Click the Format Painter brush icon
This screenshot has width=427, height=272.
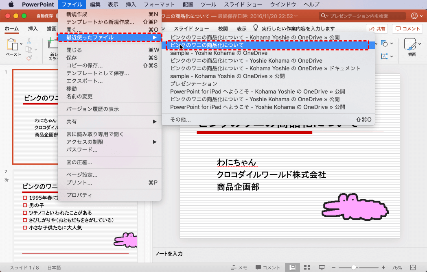29,58
